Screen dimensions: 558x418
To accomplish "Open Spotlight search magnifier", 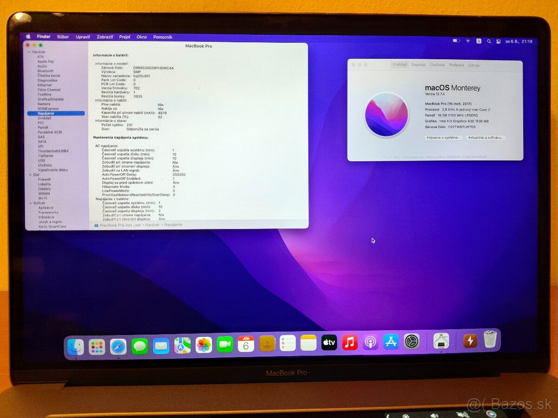I will coord(489,41).
